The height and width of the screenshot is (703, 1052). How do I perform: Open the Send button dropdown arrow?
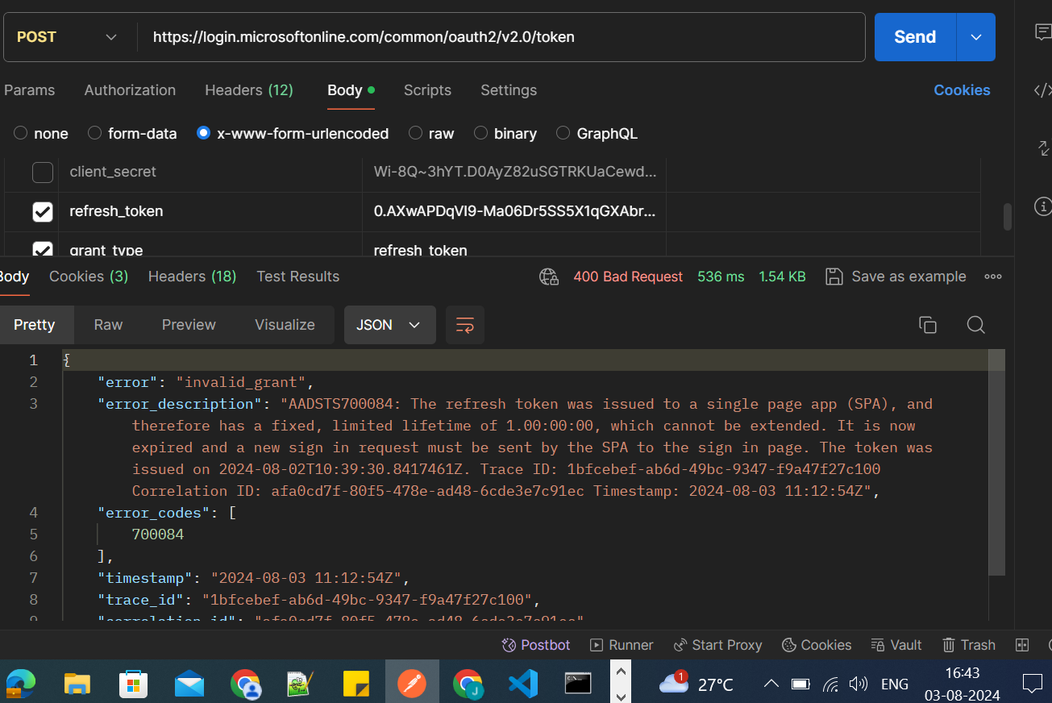976,37
